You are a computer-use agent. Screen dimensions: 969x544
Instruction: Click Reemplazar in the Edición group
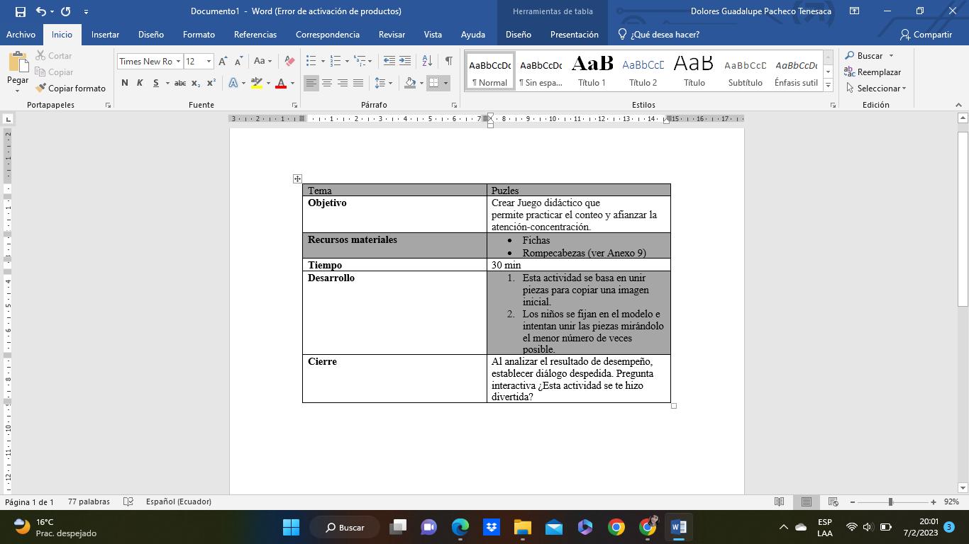point(873,72)
